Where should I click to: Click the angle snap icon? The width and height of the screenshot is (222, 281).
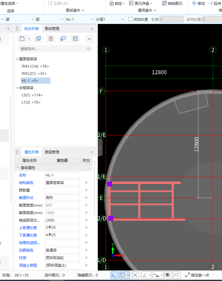click(x=145, y=275)
